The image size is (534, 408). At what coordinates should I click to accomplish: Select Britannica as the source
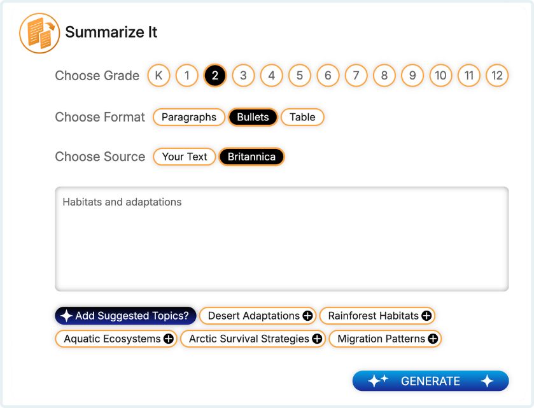point(251,157)
